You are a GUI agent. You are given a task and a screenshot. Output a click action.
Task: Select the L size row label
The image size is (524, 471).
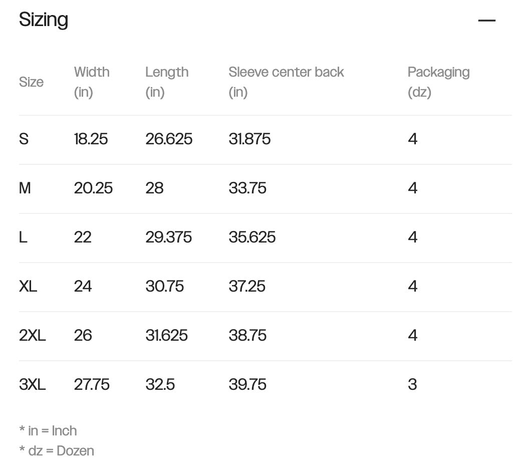(x=23, y=238)
